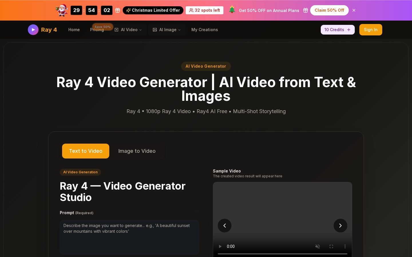Expand the AI Image dropdown menu
The height and width of the screenshot is (257, 412).
(167, 30)
